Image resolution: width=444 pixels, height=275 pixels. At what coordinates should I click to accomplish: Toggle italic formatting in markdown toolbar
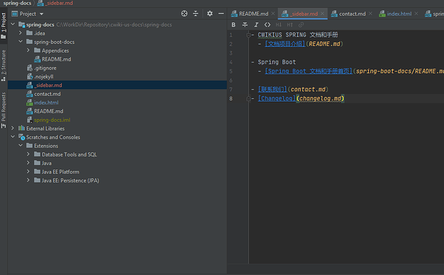[x=256, y=25]
